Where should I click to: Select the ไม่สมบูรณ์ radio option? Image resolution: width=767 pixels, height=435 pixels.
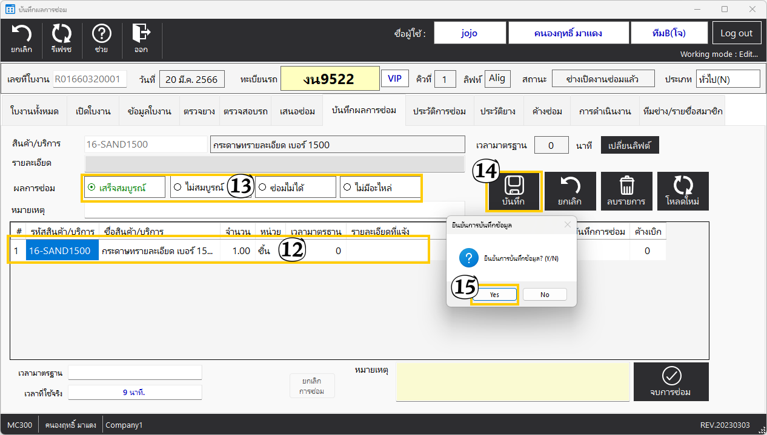tap(177, 188)
